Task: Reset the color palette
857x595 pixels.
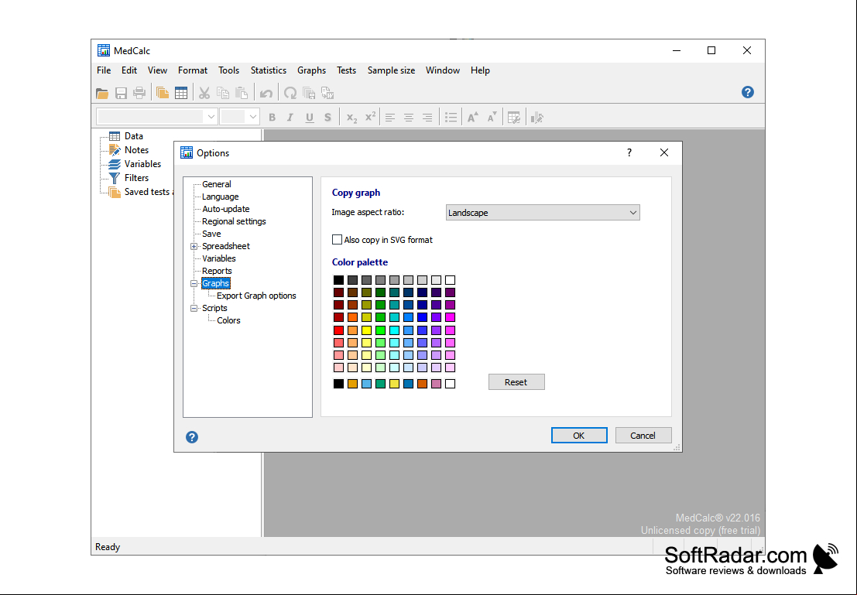Action: [516, 382]
